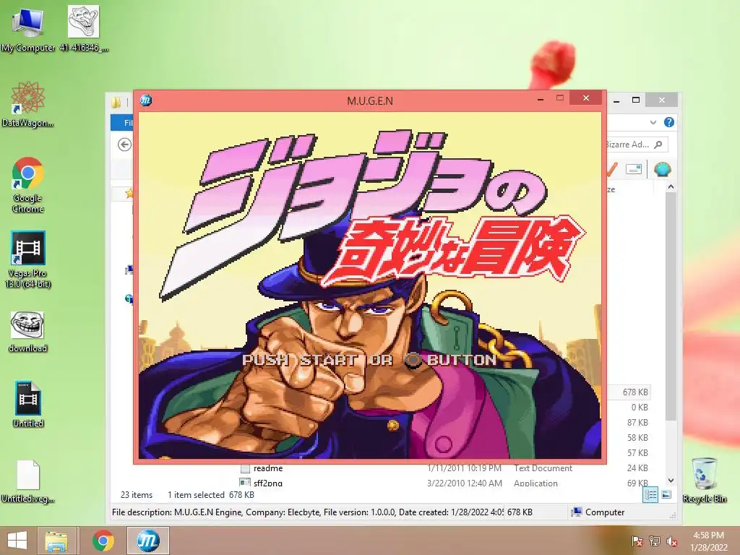This screenshot has height=555, width=740.
Task: Click the Explorer vertical scrollbar thumb
Action: pos(671,306)
